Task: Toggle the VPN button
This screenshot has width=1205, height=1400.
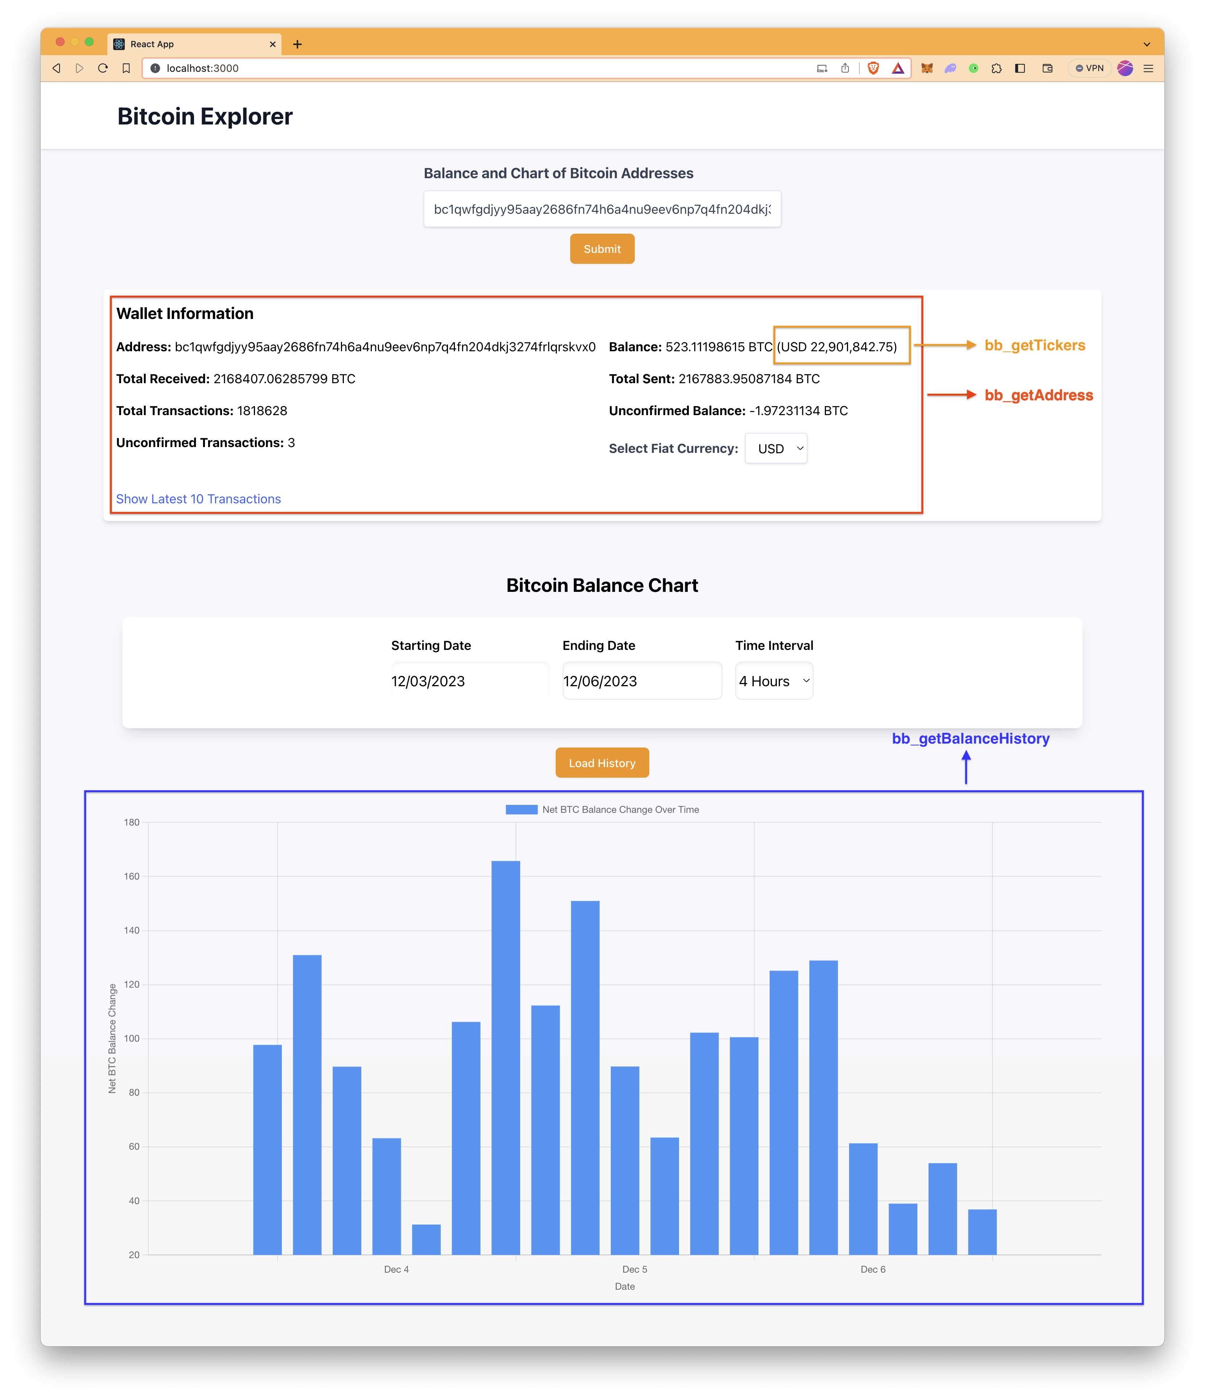Action: pos(1089,68)
